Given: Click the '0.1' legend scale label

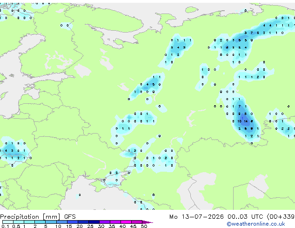Looking at the screenshot, I should tap(5, 226).
